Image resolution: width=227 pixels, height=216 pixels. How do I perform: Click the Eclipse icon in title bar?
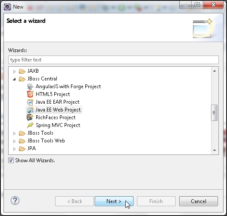7,6
